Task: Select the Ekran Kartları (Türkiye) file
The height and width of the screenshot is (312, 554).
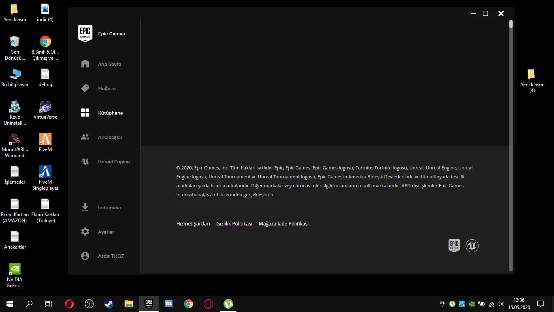Action: [x=45, y=211]
